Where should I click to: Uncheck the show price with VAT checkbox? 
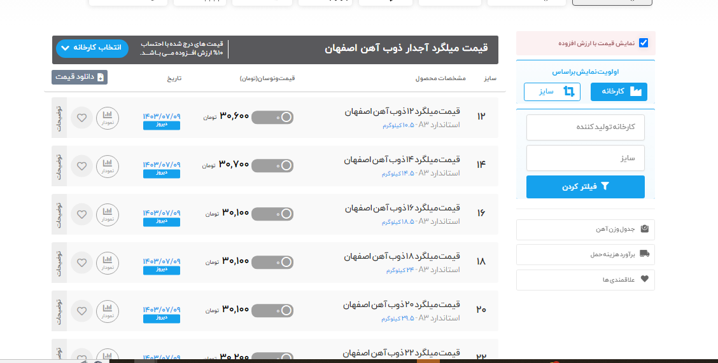point(644,43)
